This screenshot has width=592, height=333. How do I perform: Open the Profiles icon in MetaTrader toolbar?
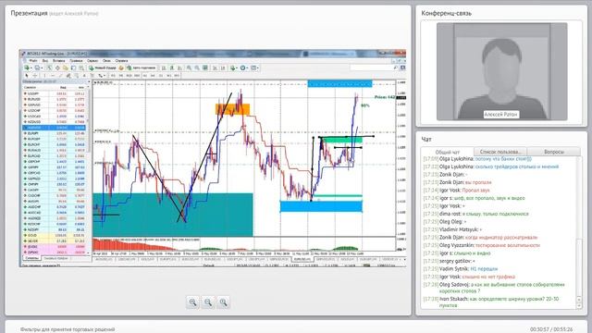38,68
